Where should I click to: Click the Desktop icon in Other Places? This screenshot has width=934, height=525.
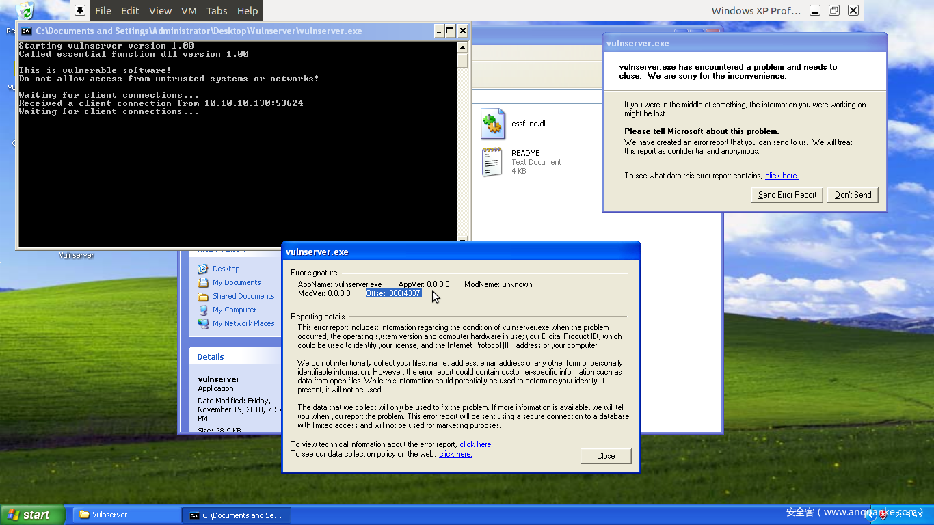click(x=203, y=269)
